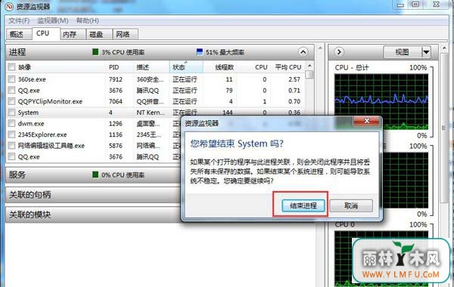Open the 监视器(M) menu

point(53,21)
